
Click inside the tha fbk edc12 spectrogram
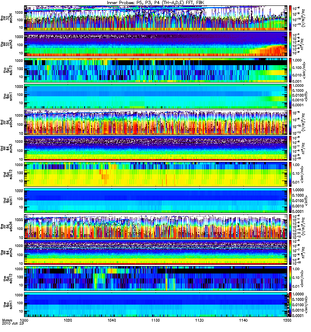(x=156, y=70)
